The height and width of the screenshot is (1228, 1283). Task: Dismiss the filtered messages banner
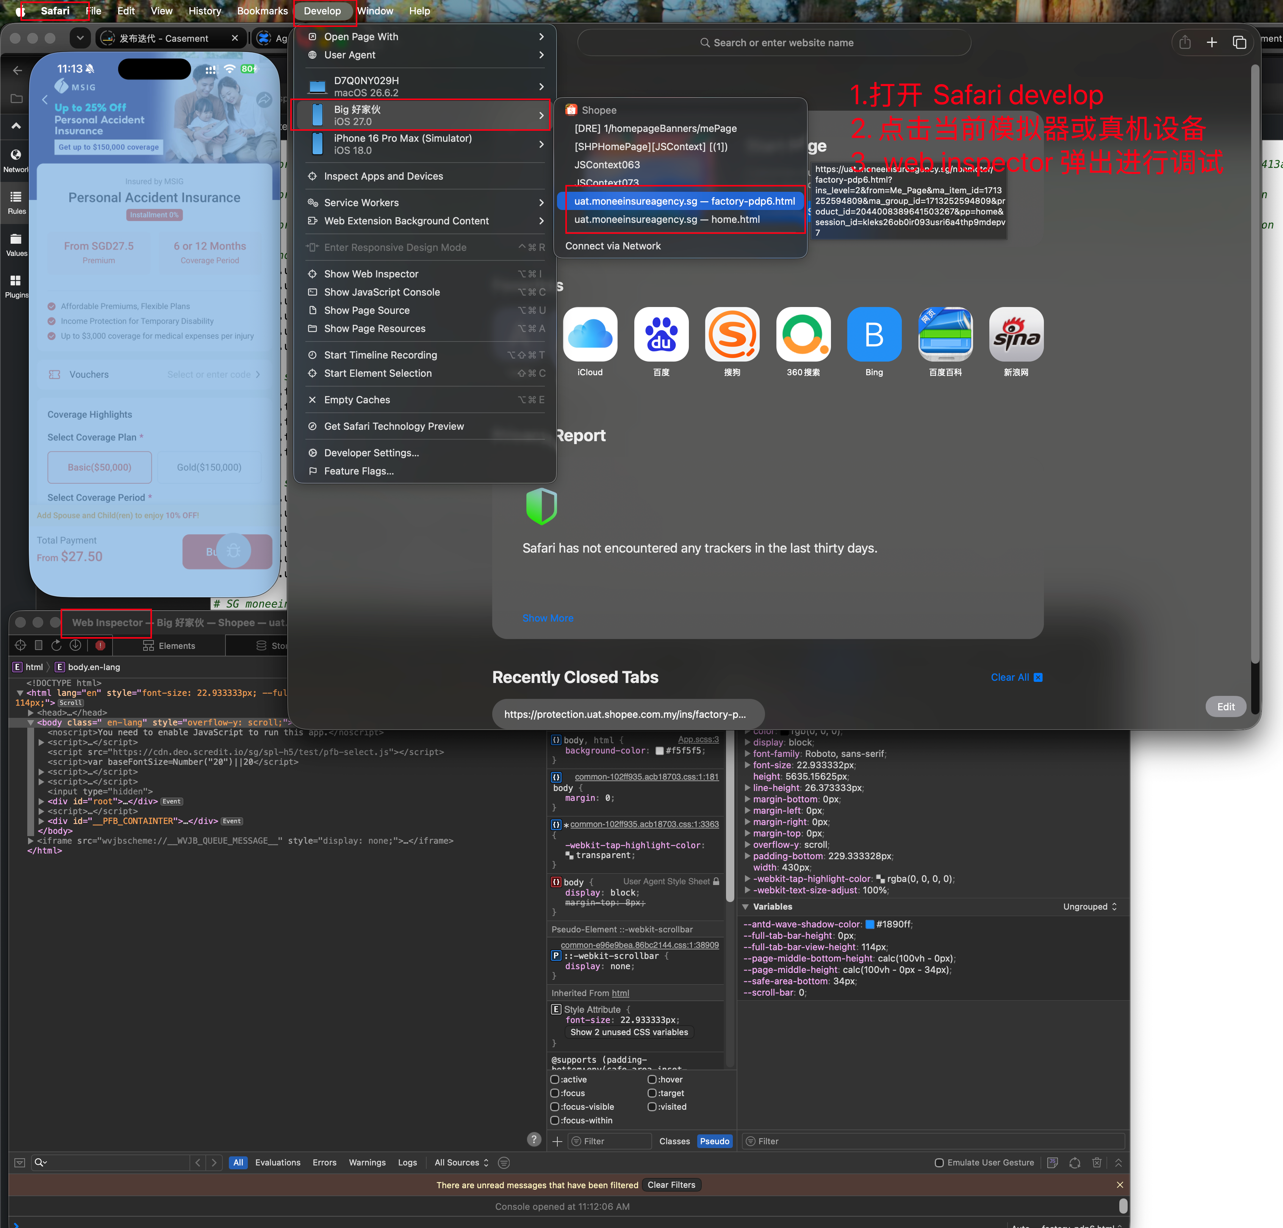click(1120, 1185)
